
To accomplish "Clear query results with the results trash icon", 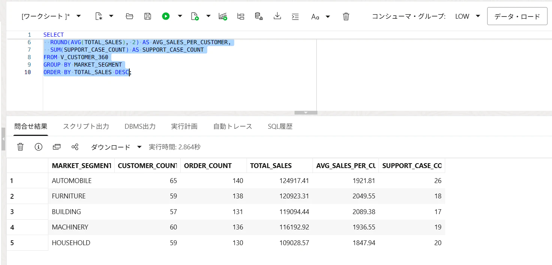I will coord(20,147).
